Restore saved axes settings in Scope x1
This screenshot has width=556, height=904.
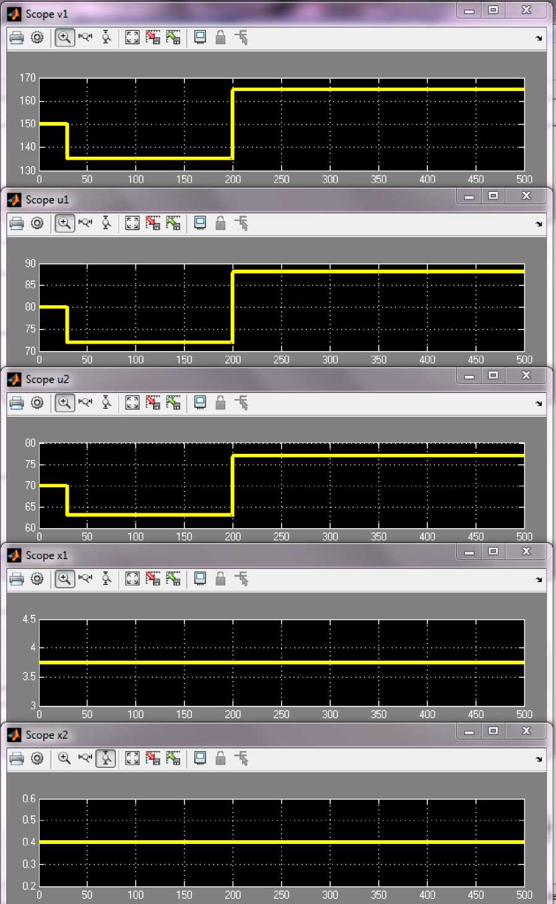tap(173, 579)
